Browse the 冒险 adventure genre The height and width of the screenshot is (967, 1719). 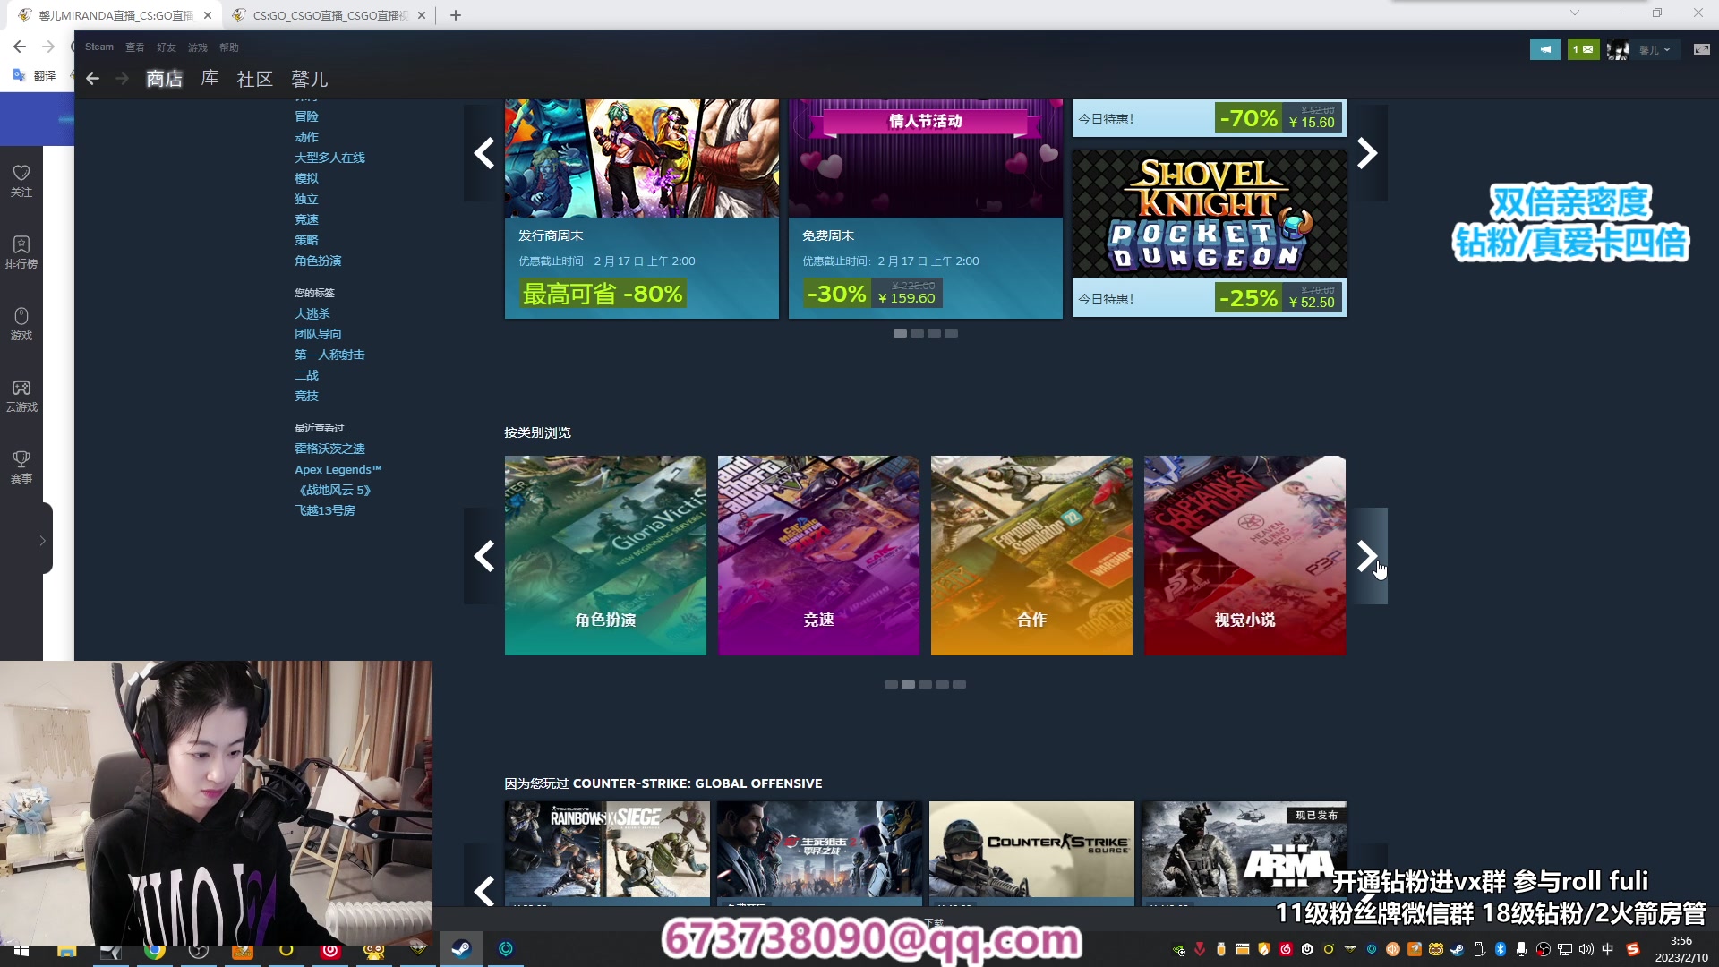pyautogui.click(x=306, y=116)
